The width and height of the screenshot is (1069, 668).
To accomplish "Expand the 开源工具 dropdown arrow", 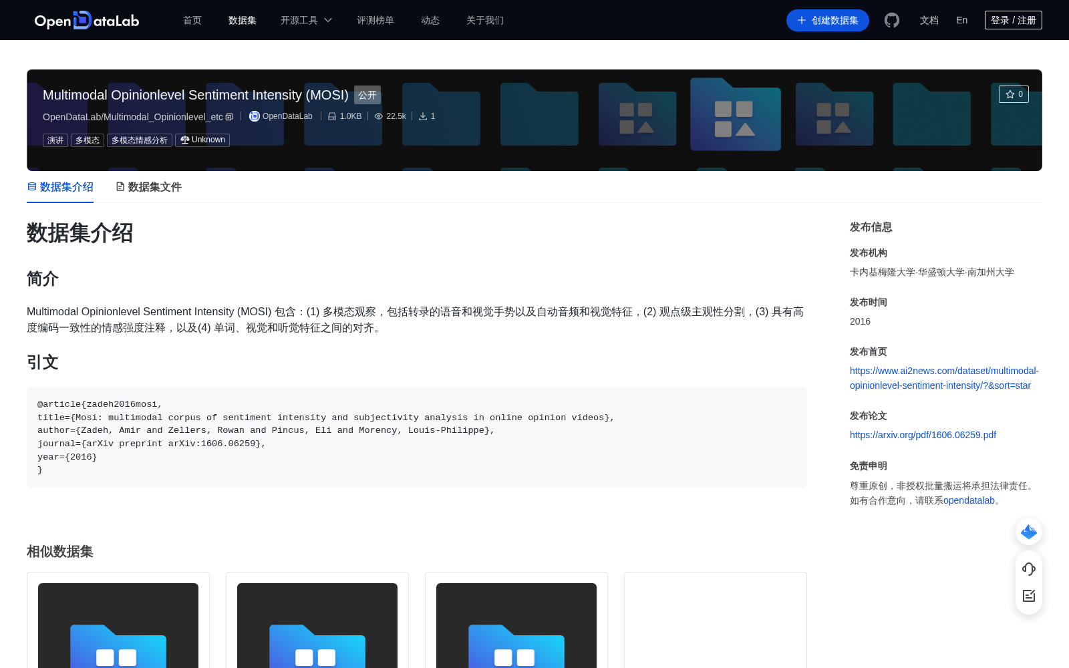I will [328, 20].
